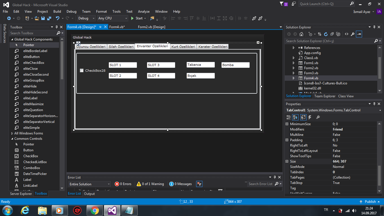384x216 pixels.
Task: Open the Entire Solution scope dropdown
Action: coord(90,184)
